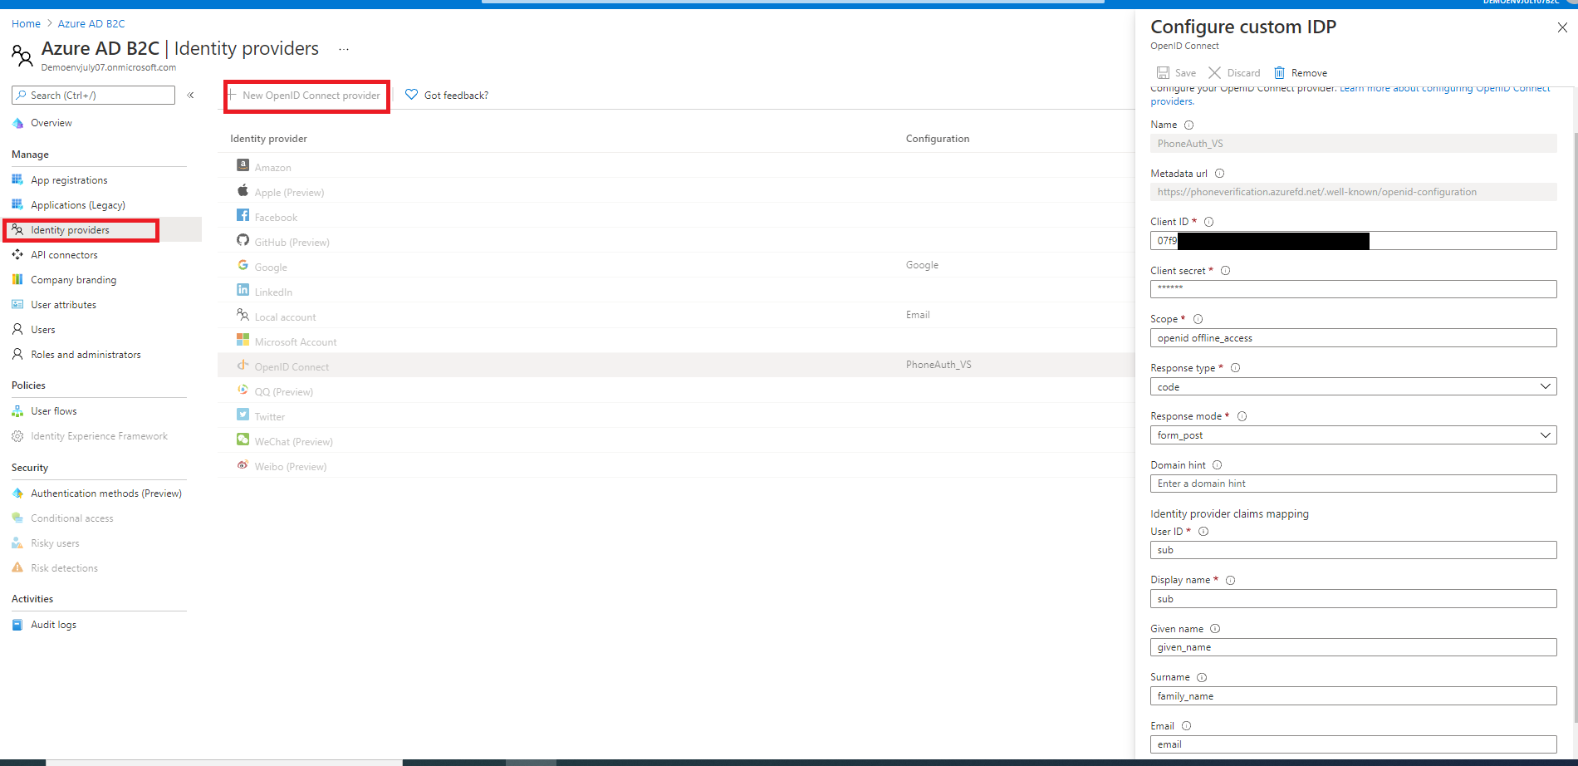Click the Identity provider column header

(268, 139)
